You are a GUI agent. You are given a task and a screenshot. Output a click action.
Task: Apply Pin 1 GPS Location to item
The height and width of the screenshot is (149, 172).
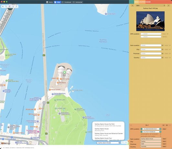(164, 129)
